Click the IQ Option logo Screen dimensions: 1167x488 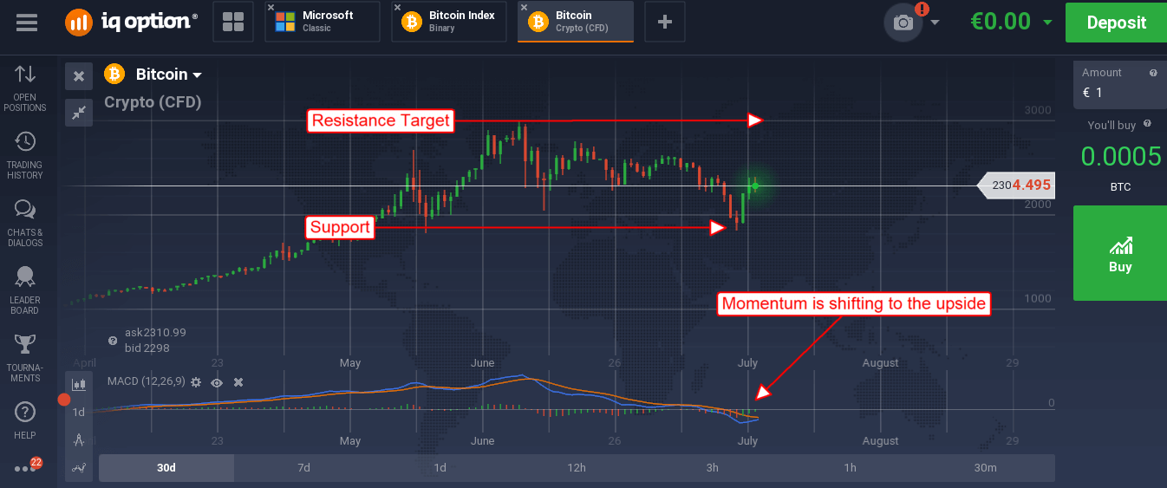130,22
